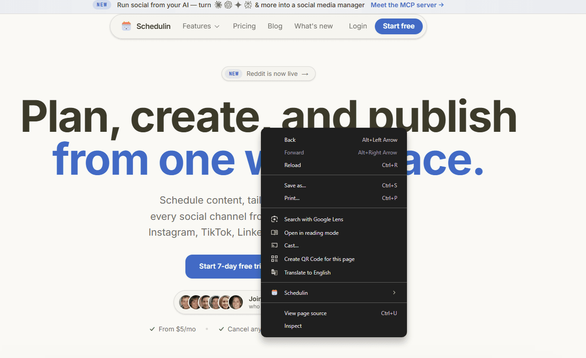This screenshot has width=586, height=358.
Task: Choose Print... from the context menu
Action: (x=334, y=198)
